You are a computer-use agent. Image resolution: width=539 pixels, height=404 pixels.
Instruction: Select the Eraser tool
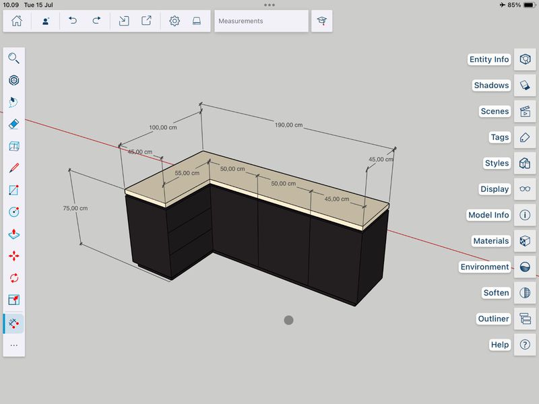pos(13,124)
